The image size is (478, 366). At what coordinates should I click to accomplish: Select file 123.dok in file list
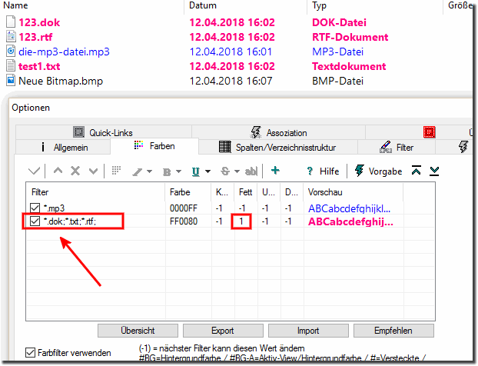[x=39, y=22]
